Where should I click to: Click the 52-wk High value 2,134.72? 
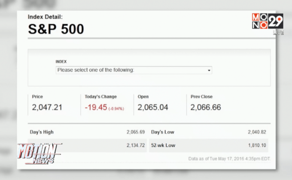coord(136,145)
